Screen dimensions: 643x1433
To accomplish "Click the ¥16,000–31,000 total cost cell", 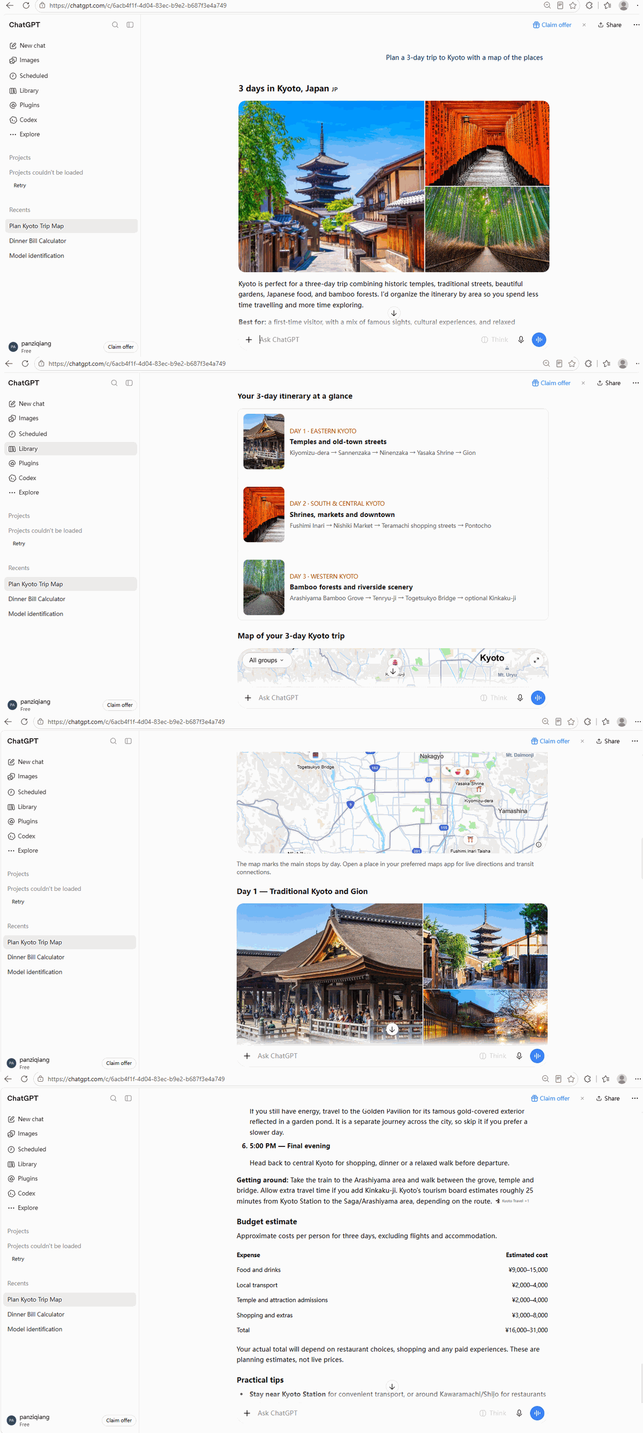I will pos(526,1330).
